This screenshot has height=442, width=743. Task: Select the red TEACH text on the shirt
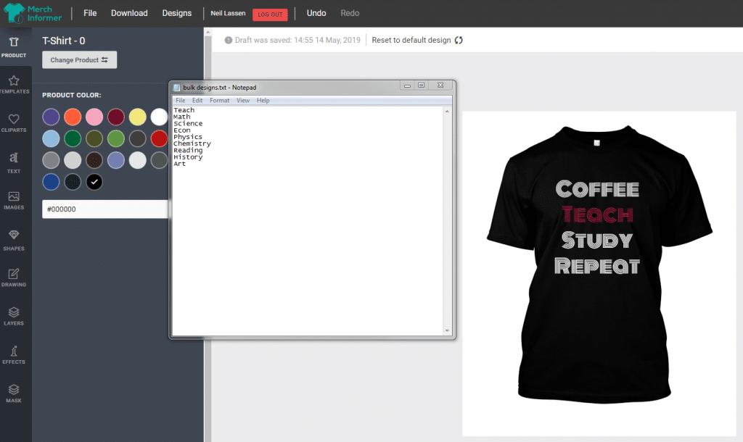coord(597,215)
